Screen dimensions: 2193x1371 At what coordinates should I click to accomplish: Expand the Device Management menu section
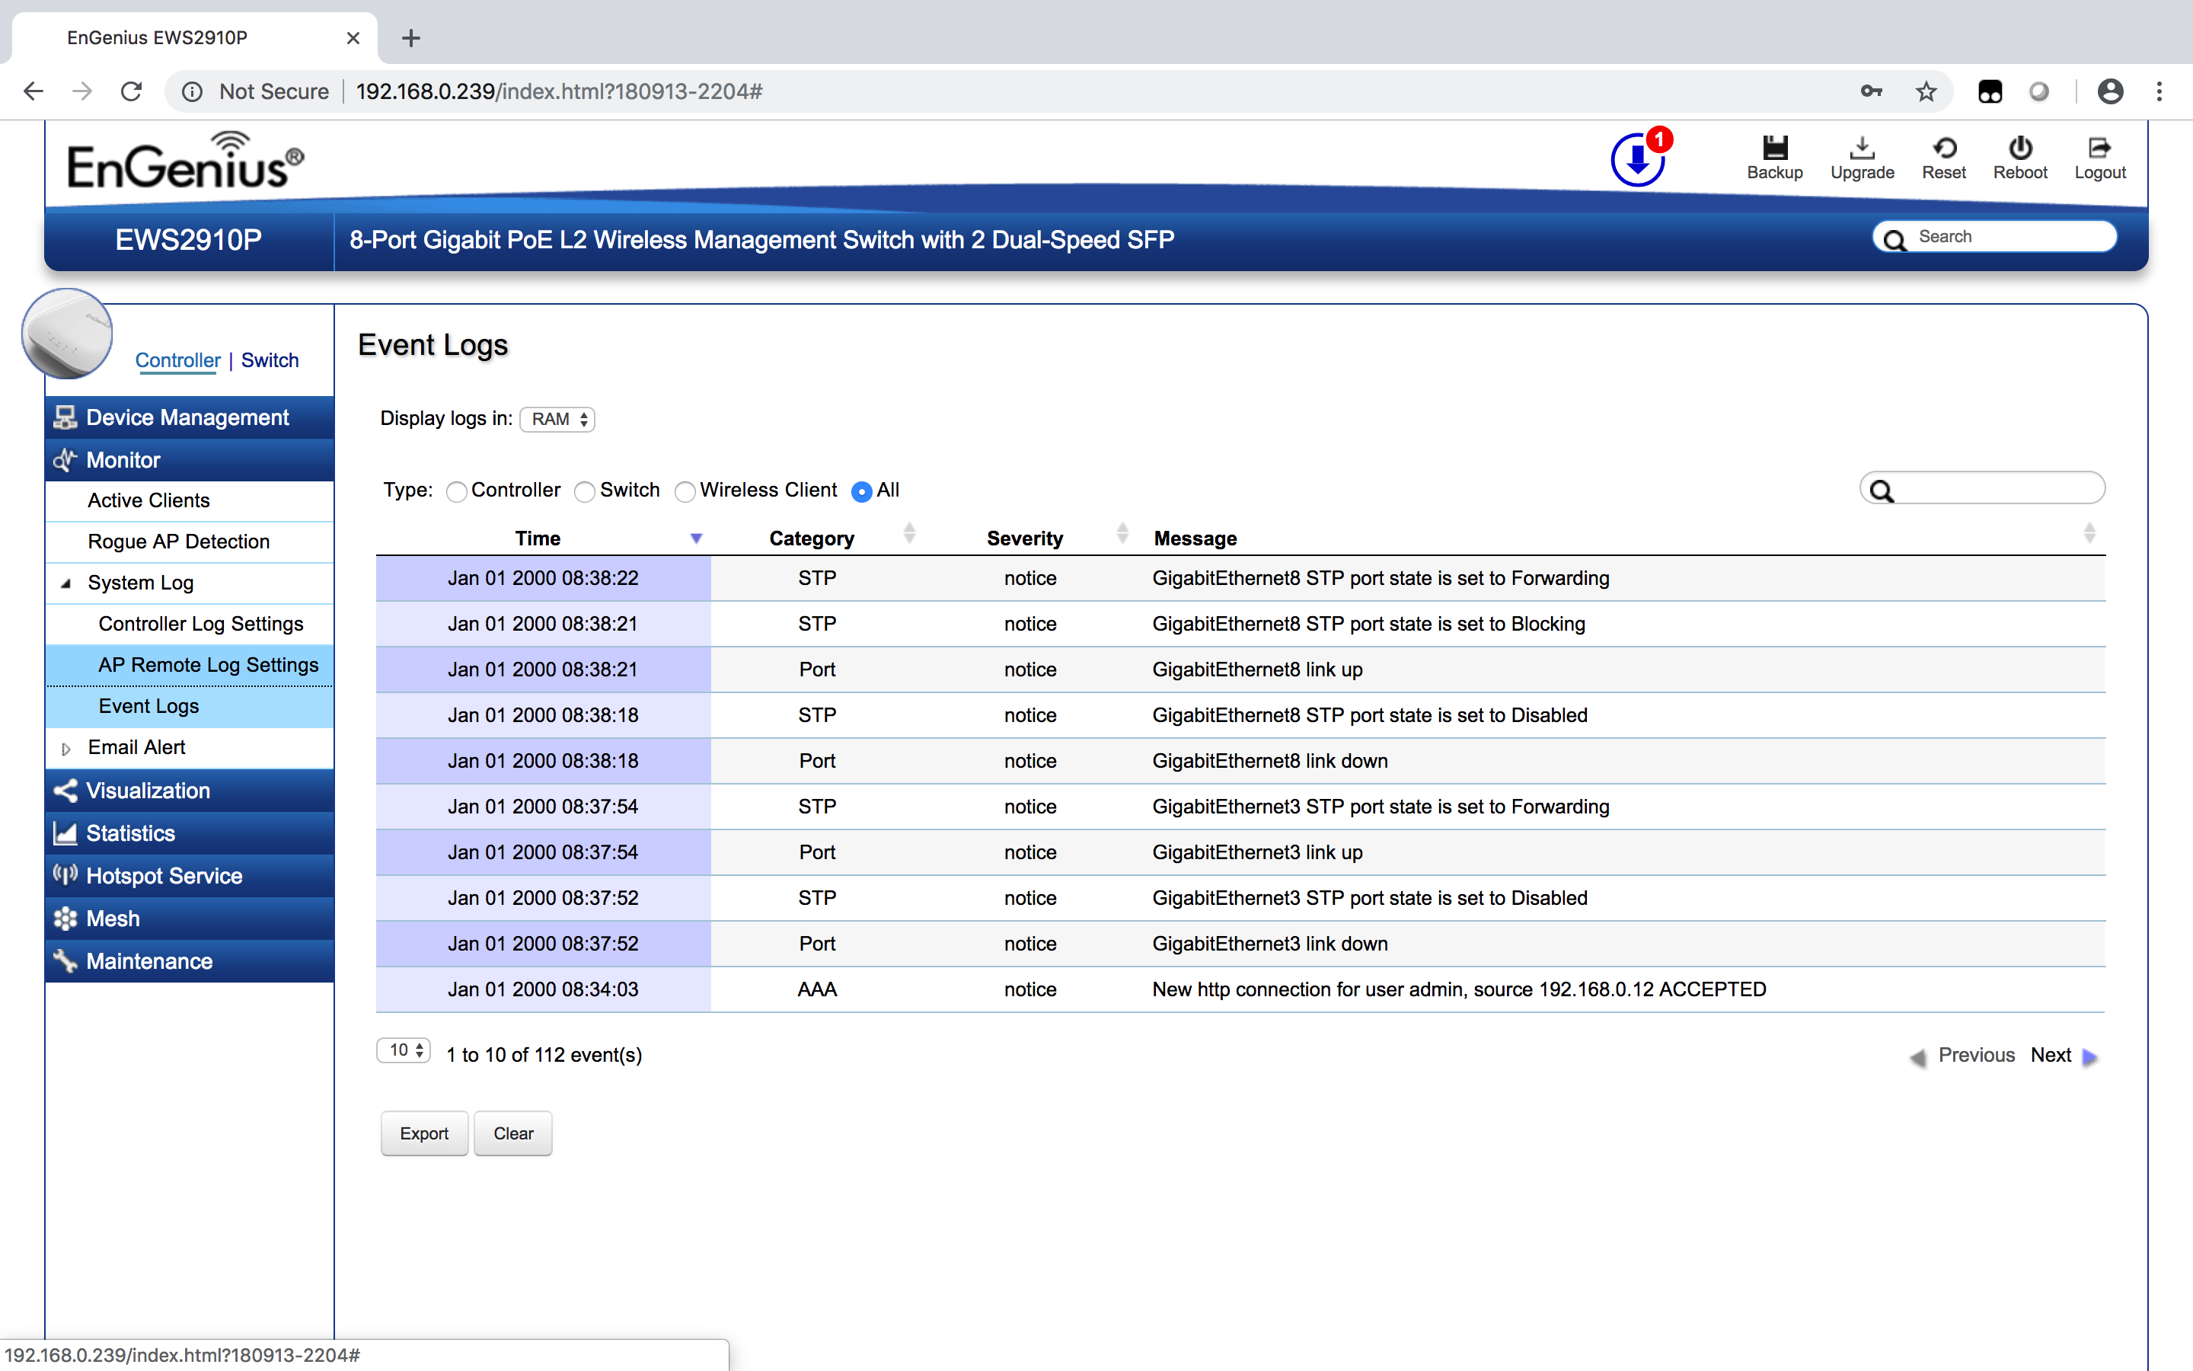coord(190,417)
